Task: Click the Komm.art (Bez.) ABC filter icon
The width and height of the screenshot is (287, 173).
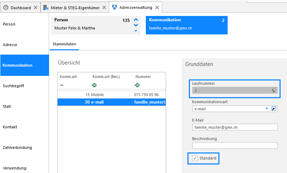Action: pos(94,85)
